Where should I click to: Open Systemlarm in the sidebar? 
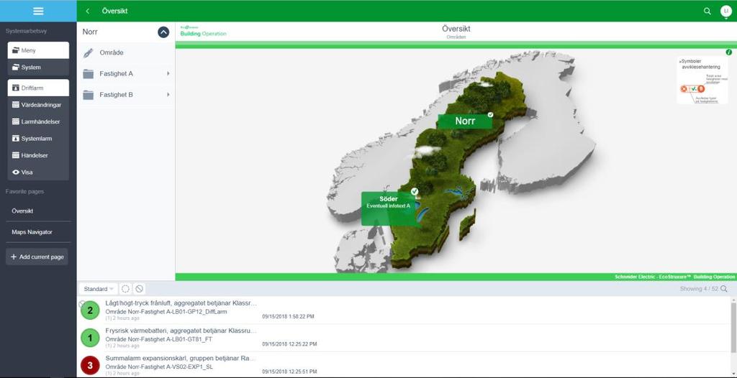[x=38, y=139]
